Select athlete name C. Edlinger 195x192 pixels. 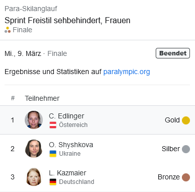pos(67,116)
